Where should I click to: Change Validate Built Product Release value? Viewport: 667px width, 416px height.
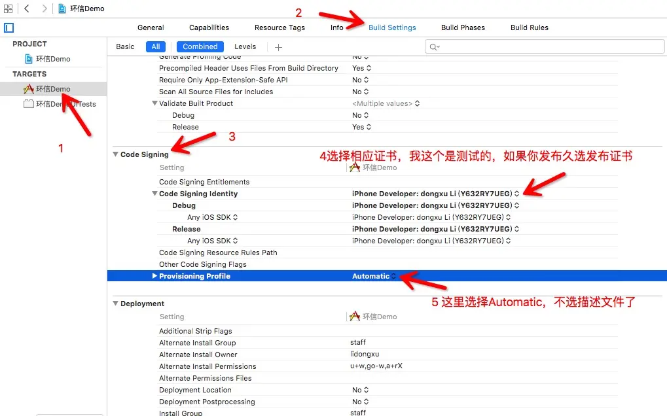361,127
